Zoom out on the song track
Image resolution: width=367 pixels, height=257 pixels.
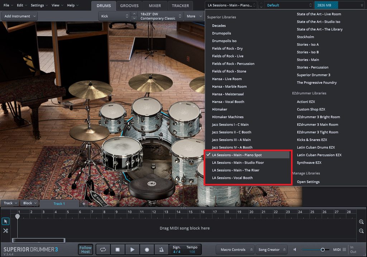(361, 231)
